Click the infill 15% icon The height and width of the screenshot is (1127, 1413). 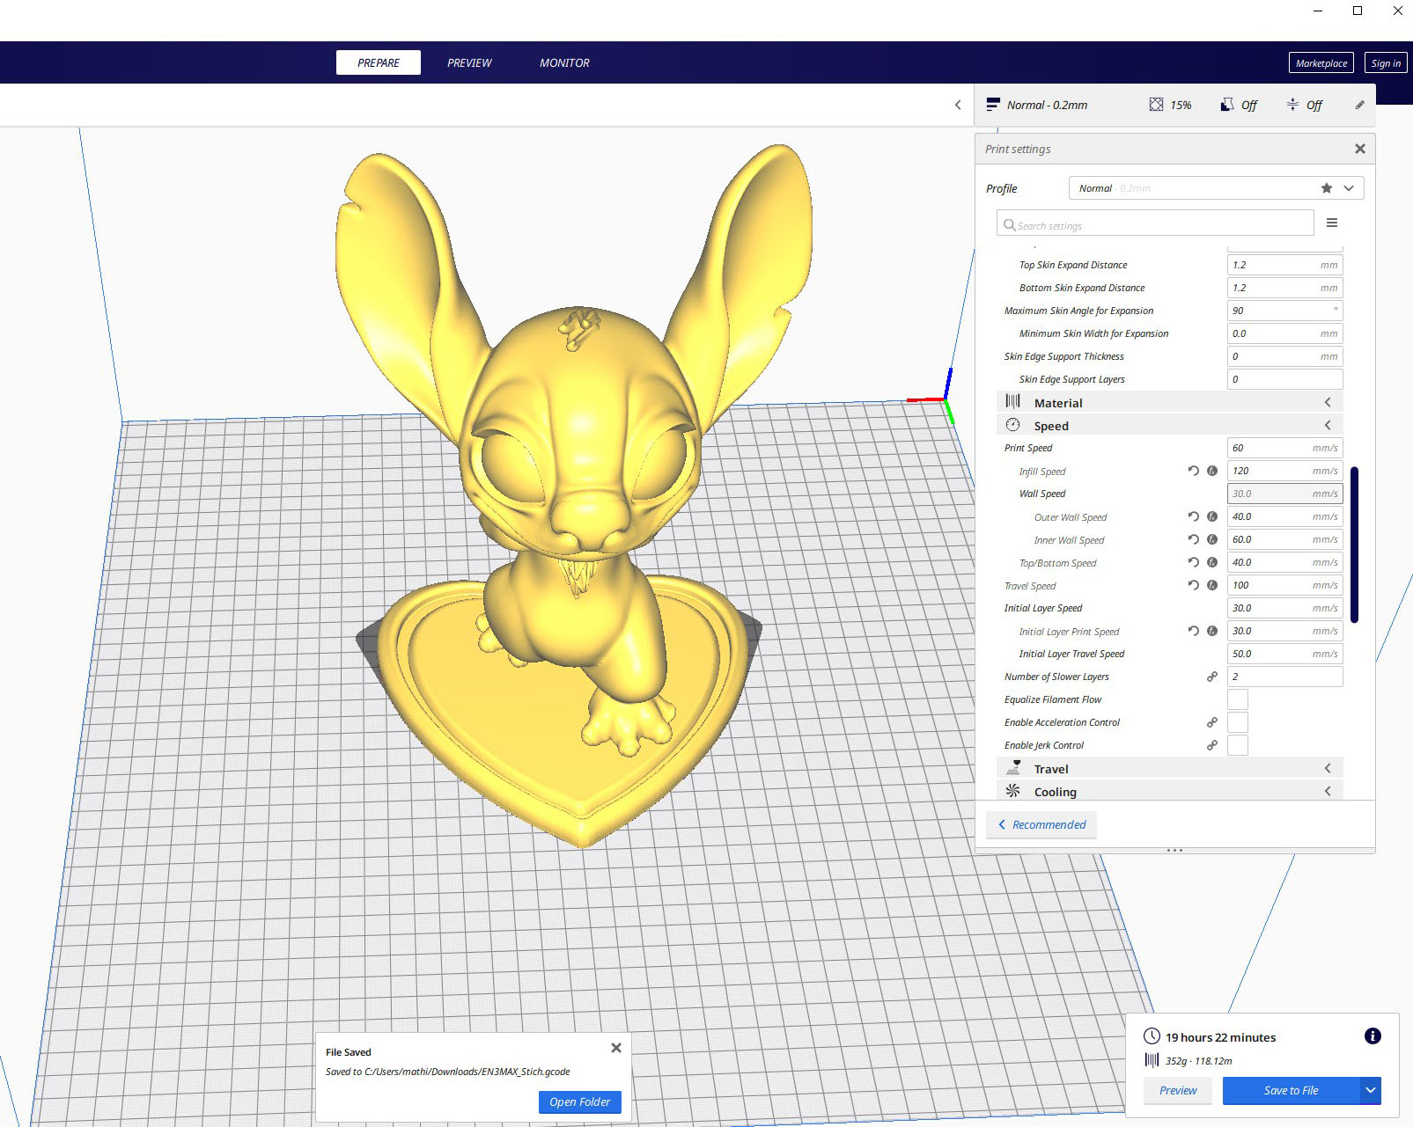[1156, 105]
